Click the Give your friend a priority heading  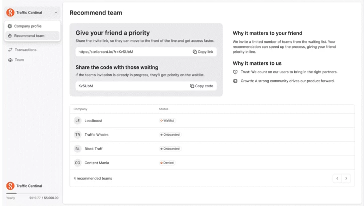113,33
